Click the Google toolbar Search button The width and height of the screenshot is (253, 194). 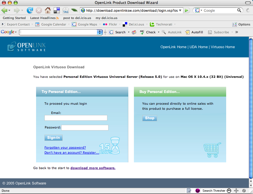point(117,32)
